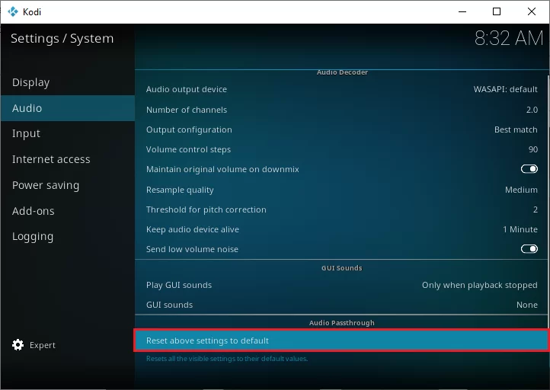Select the Audio settings category
Viewport: 550px width, 390px height.
pyautogui.click(x=68, y=108)
